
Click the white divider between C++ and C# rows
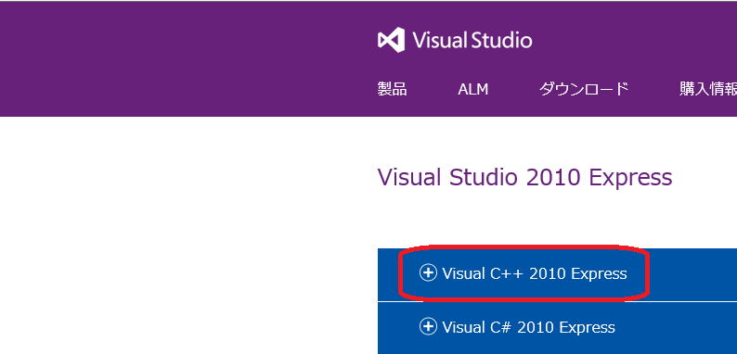[557, 302]
